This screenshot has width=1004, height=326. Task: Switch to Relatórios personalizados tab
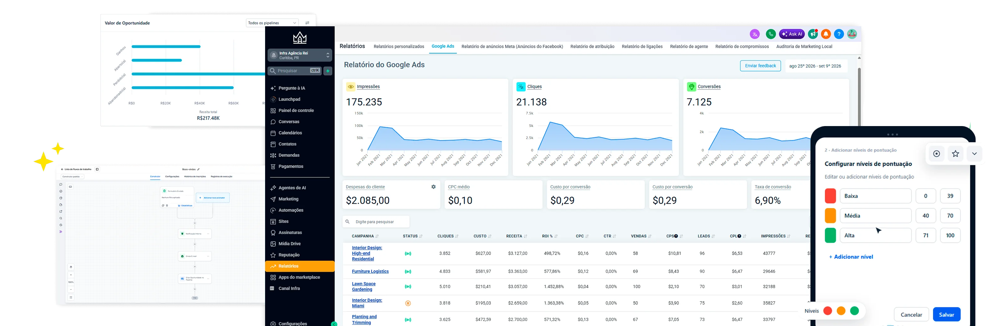(399, 47)
